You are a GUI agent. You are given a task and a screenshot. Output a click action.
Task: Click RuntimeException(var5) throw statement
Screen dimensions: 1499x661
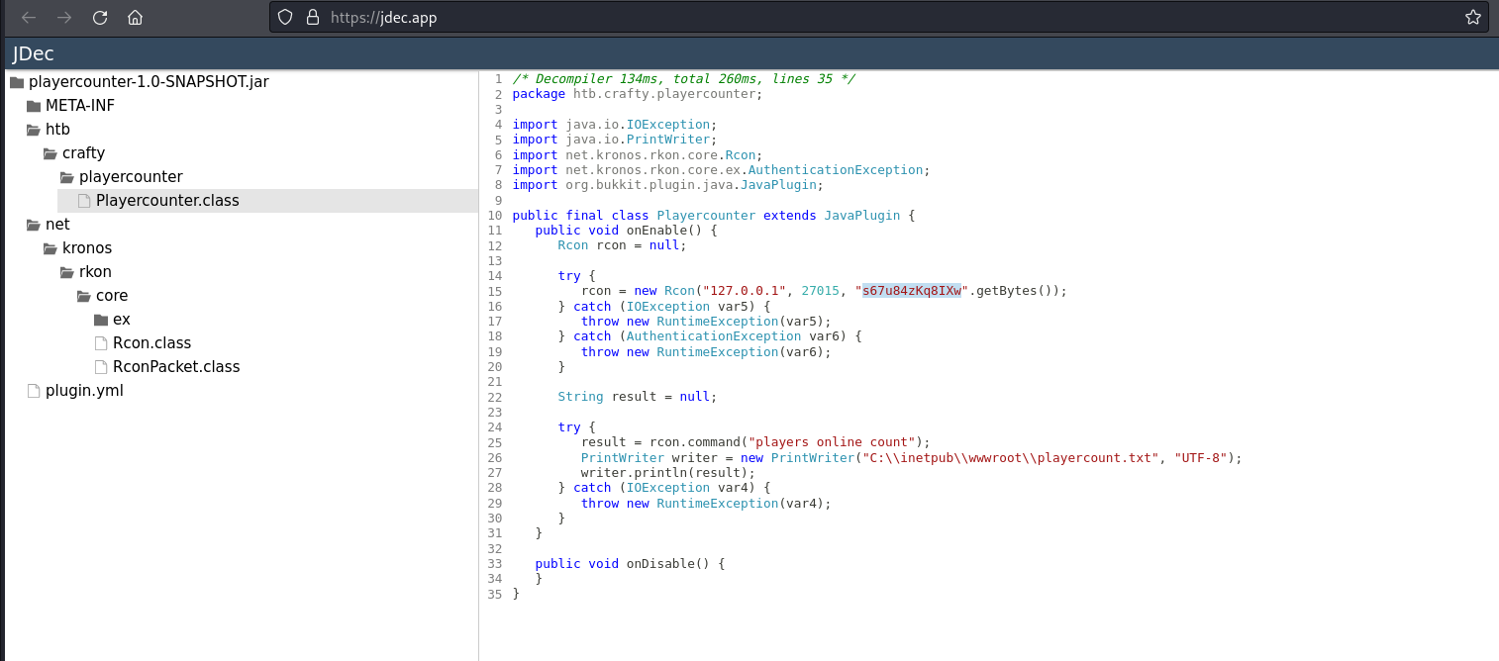click(706, 322)
